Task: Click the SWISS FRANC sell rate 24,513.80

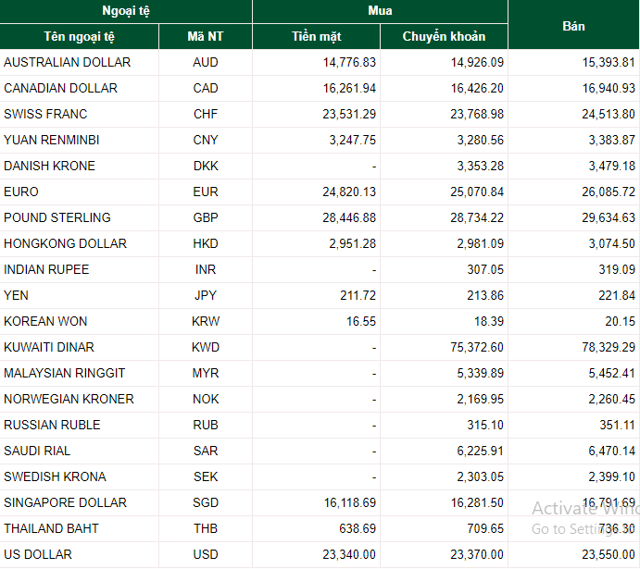Action: click(x=609, y=114)
